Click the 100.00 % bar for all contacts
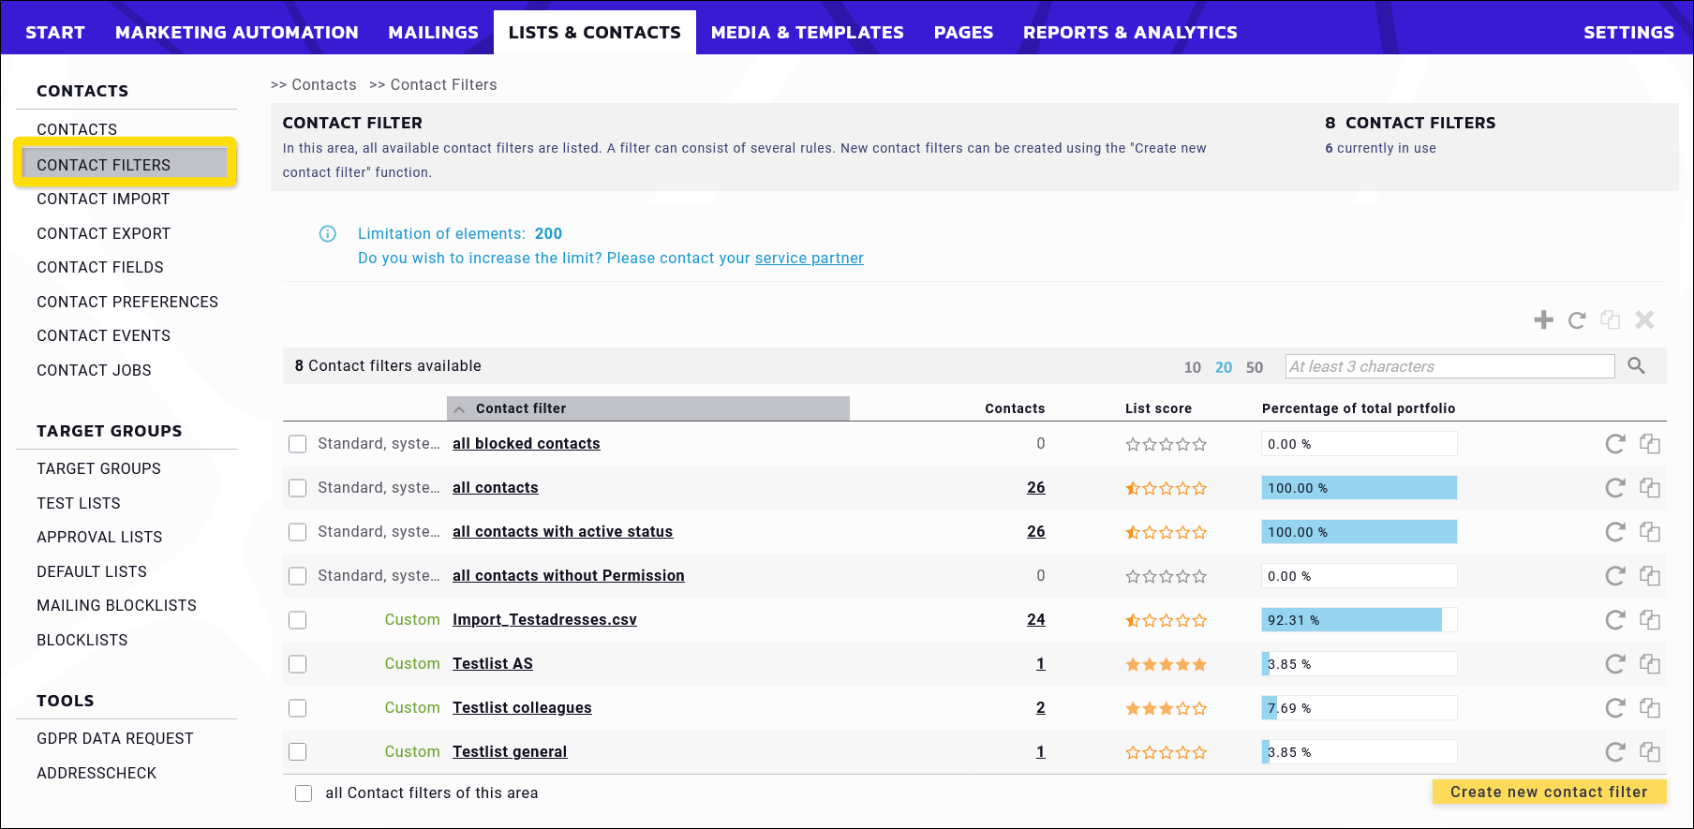Viewport: 1694px width, 829px height. click(x=1360, y=488)
